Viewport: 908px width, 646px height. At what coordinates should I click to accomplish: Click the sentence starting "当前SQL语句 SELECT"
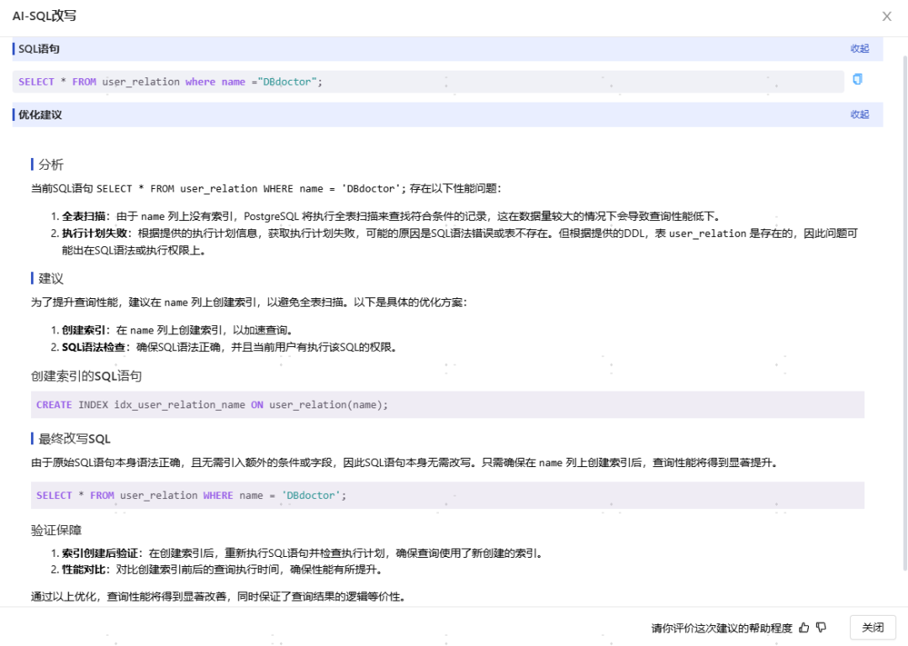pyautogui.click(x=266, y=189)
